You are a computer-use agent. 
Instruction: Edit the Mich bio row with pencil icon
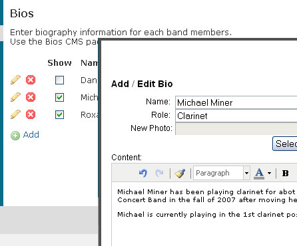point(15,97)
